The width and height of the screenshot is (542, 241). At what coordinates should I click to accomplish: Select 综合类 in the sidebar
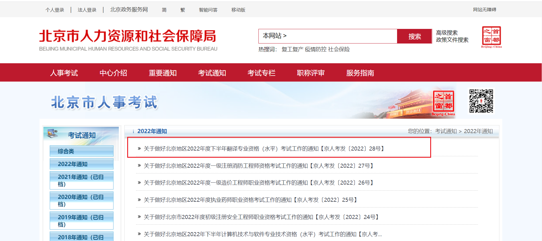[x=81, y=151]
